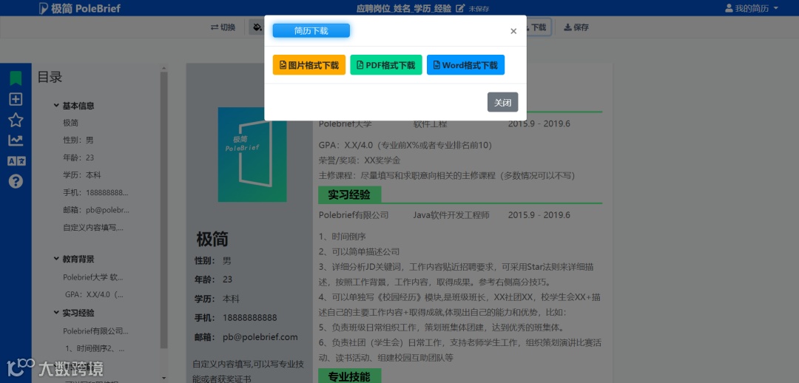This screenshot has width=799, height=383.
Task: Click the resume file name title
Action: coord(404,9)
